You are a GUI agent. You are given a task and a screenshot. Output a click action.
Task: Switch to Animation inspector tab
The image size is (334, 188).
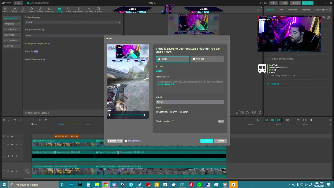coord(293,10)
